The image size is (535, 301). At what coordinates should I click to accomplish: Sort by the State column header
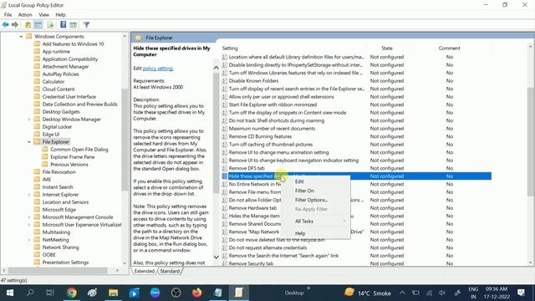[x=387, y=48]
